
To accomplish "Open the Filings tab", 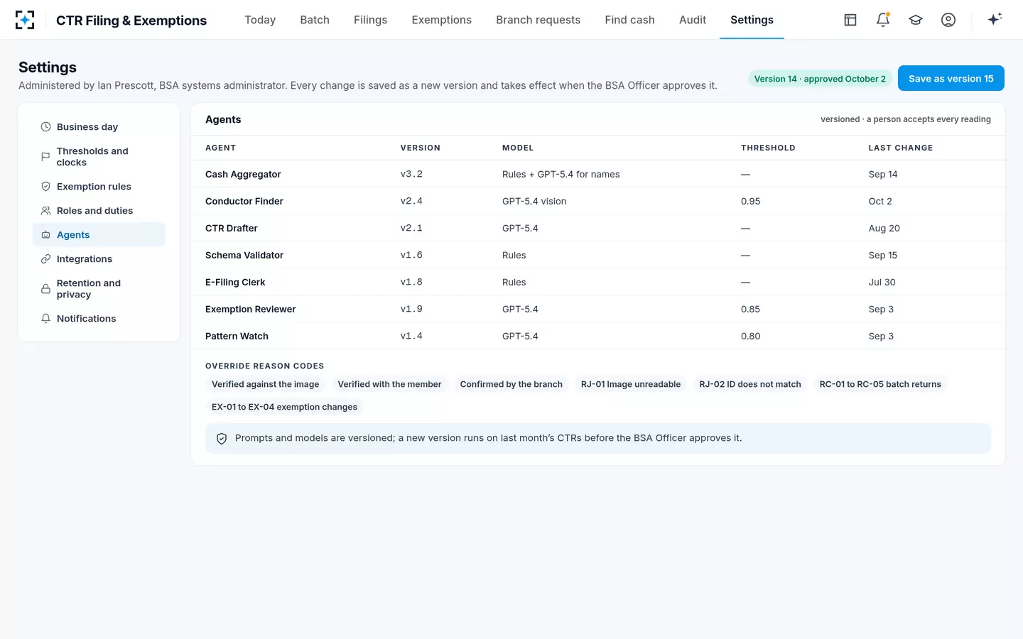I will 371,20.
